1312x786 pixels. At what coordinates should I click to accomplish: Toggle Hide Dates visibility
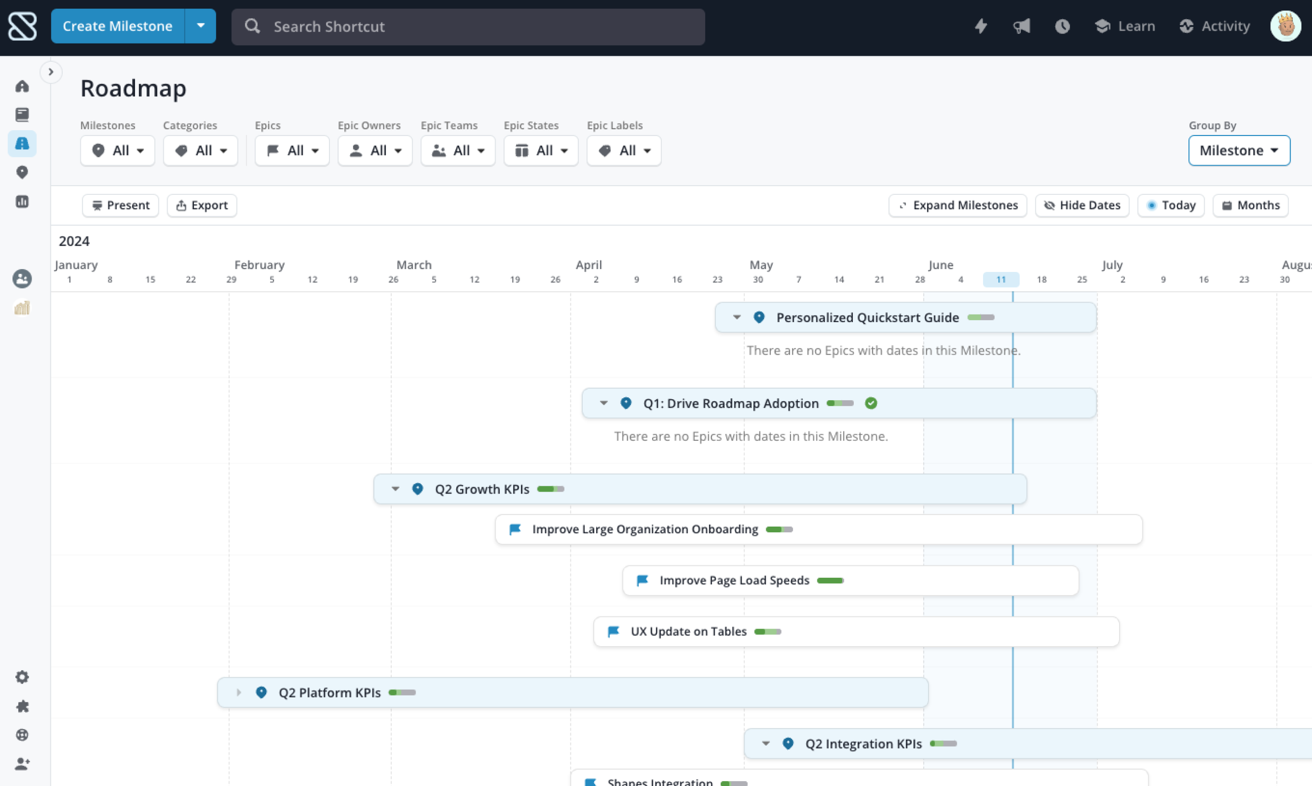1082,205
